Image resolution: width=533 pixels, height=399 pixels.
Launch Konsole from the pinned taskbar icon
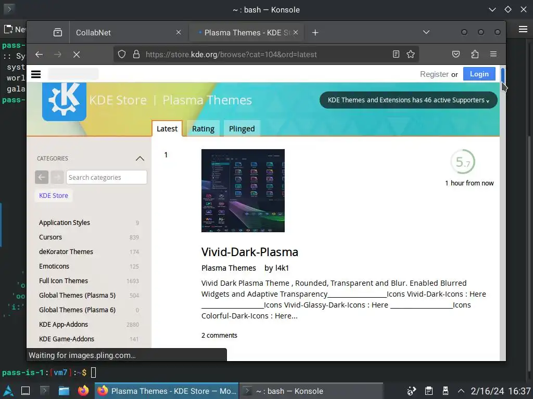click(x=45, y=391)
